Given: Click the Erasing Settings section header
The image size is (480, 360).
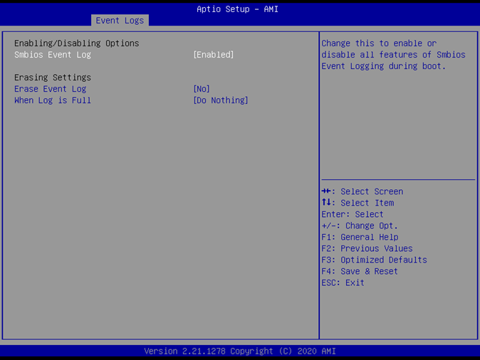Looking at the screenshot, I should click(53, 78).
